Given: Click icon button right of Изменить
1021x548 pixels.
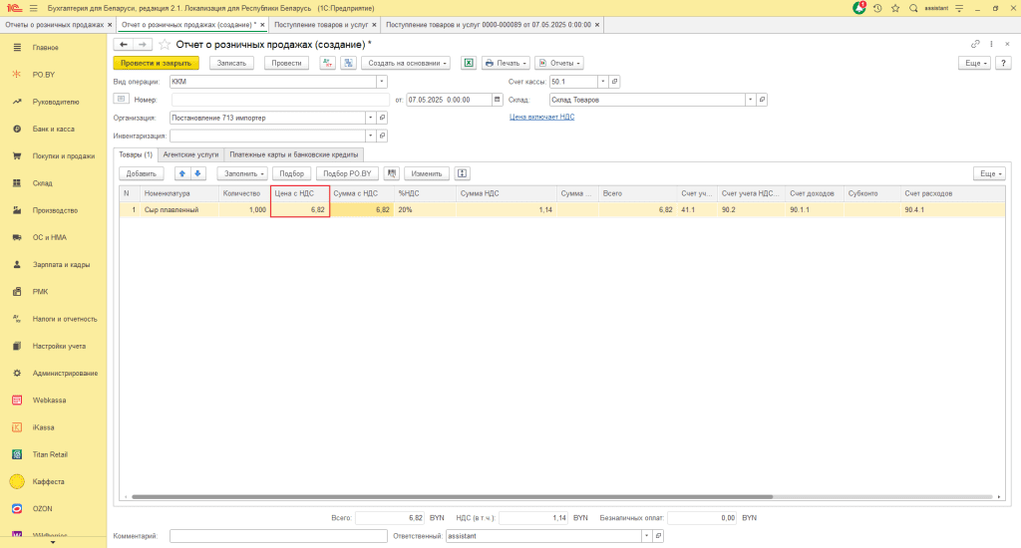Looking at the screenshot, I should (x=463, y=173).
